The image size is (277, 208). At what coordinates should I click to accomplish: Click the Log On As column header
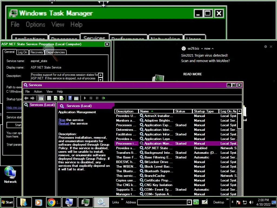(228, 111)
